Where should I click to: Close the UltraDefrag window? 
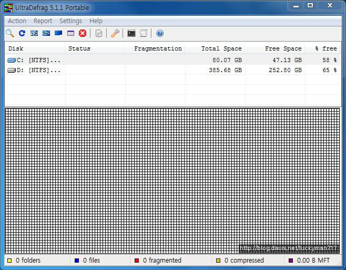[x=330, y=5]
